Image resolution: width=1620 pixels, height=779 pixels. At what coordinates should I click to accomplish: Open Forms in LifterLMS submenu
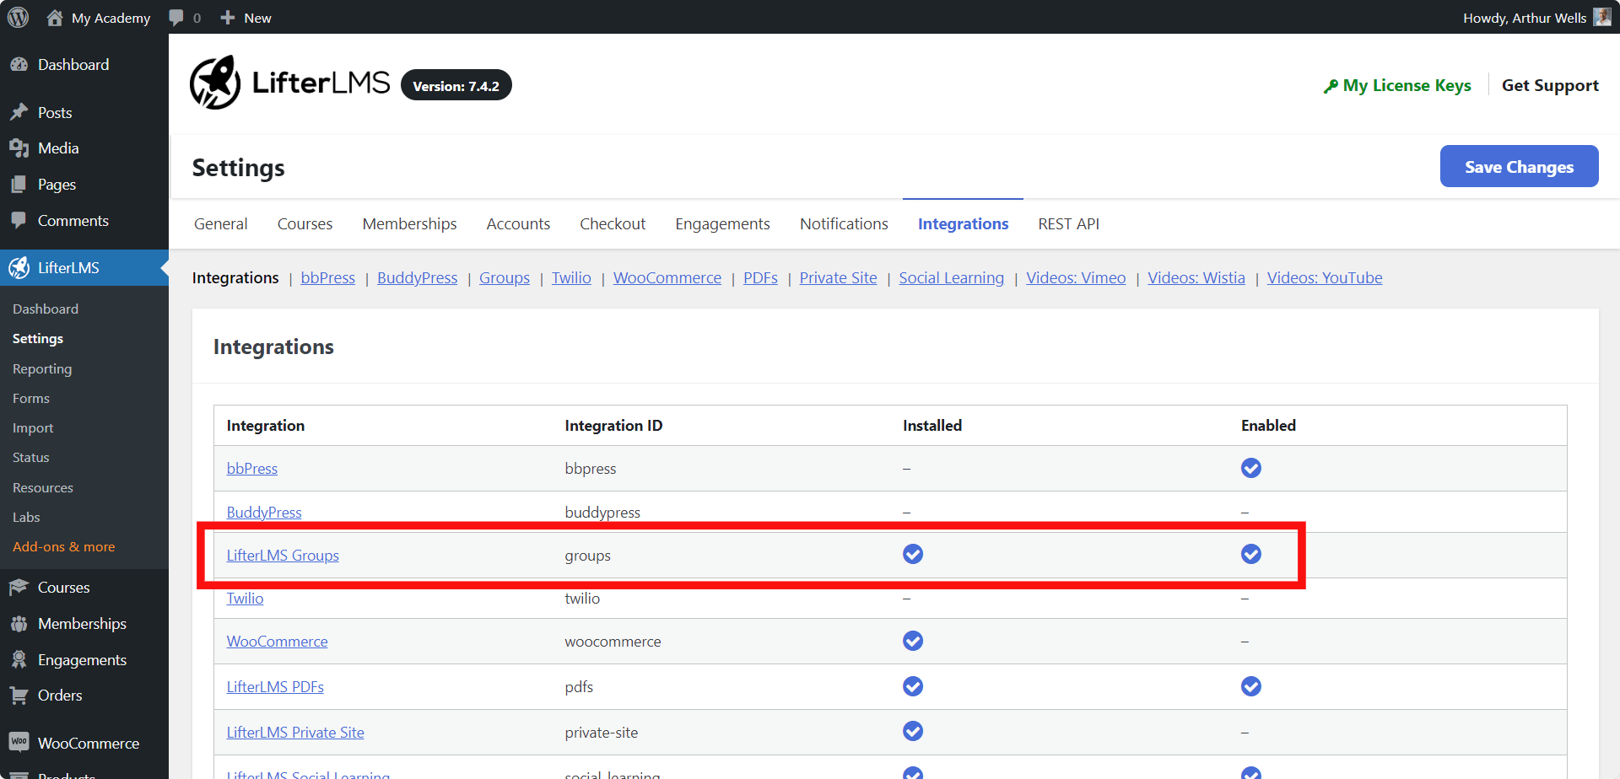point(31,399)
